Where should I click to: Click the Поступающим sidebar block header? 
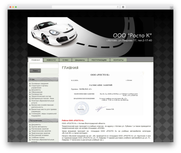[x=43, y=120]
